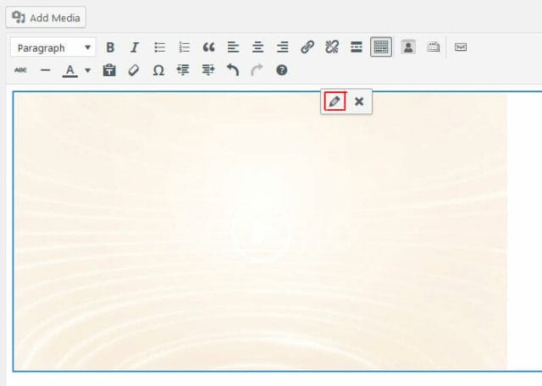This screenshot has height=386, width=542.
Task: Apply blockquote formatting
Action: pos(208,48)
